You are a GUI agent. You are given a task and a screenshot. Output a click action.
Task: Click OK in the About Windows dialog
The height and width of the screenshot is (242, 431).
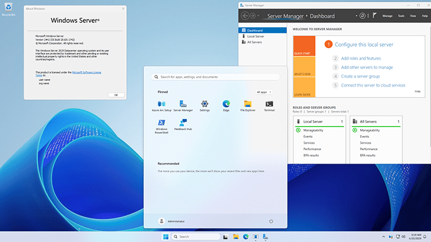[115, 95]
